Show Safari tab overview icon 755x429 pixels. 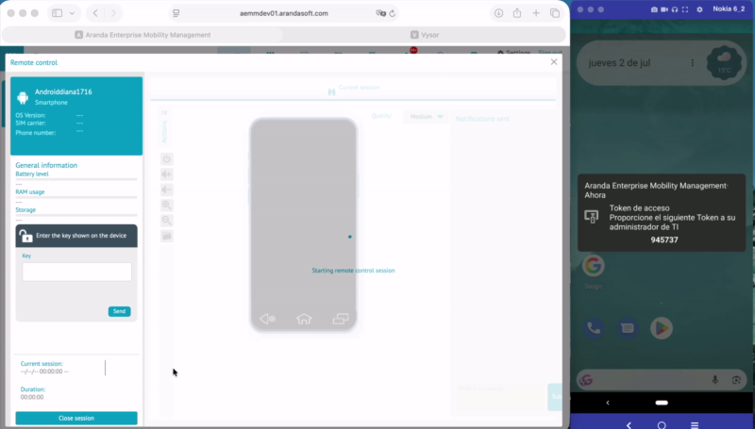[555, 13]
